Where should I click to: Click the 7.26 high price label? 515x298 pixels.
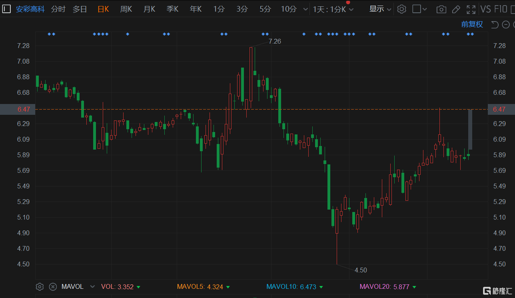275,41
